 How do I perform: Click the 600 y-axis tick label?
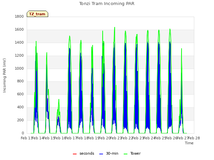pos(20,94)
